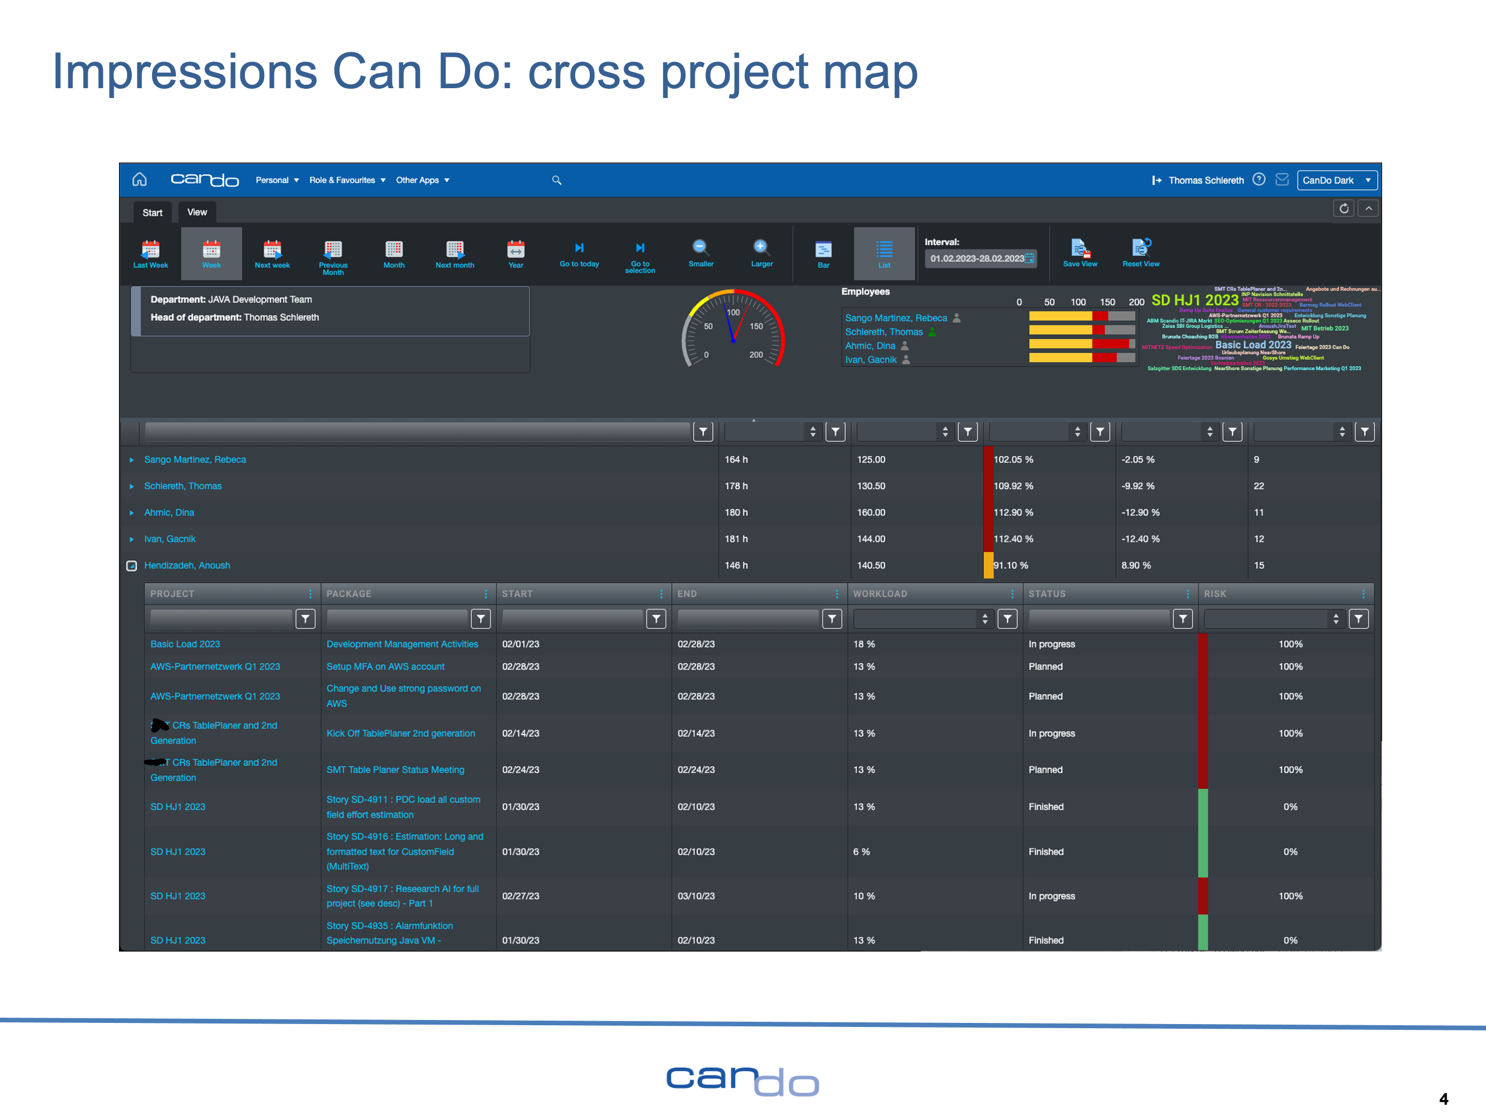Screen dimensions: 1486x1114
Task: Open the mail envelope icon
Action: pyautogui.click(x=1282, y=179)
